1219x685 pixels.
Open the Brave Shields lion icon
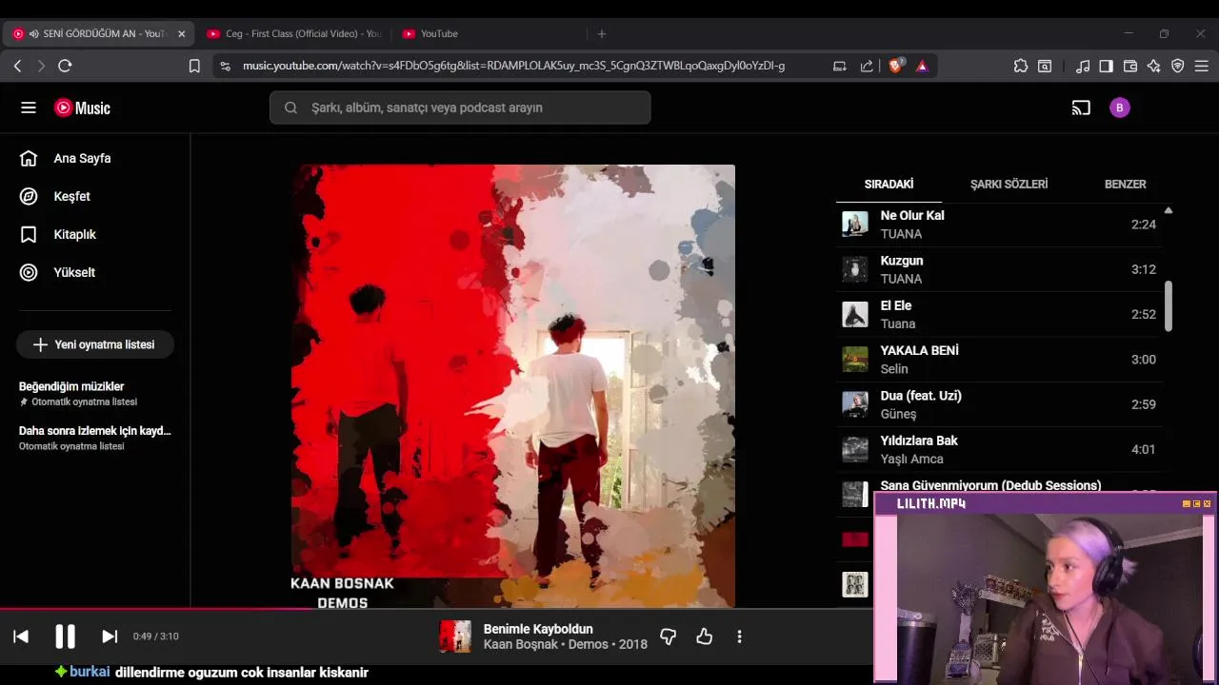point(895,66)
